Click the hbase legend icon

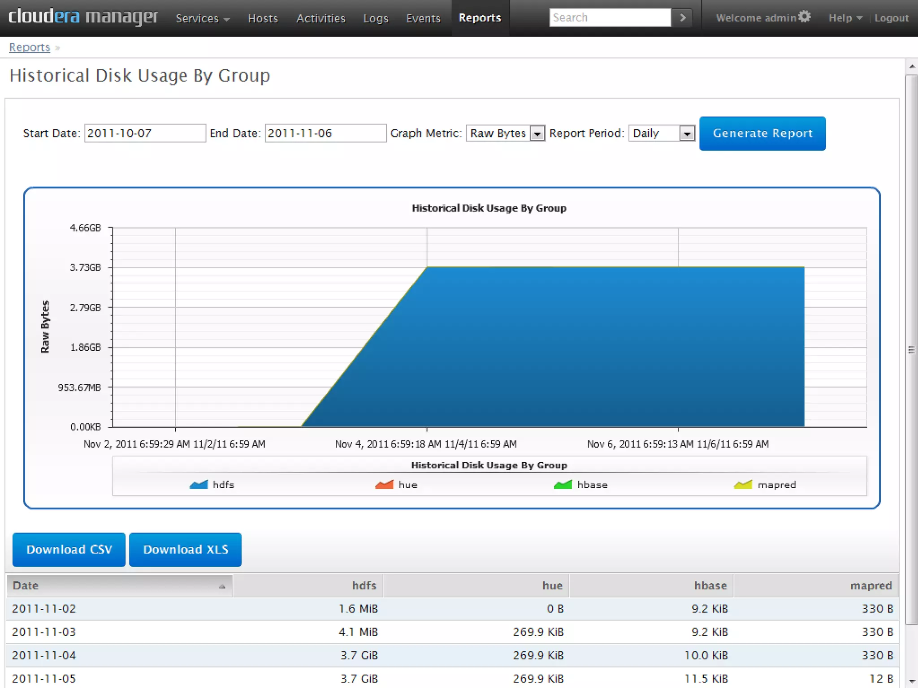(563, 485)
